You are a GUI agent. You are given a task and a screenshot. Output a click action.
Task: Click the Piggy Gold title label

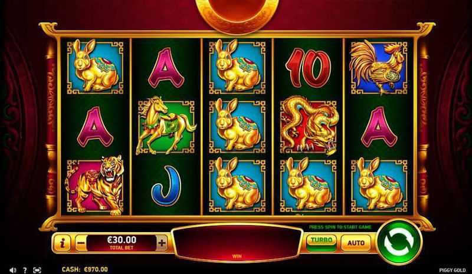pyautogui.click(x=453, y=270)
